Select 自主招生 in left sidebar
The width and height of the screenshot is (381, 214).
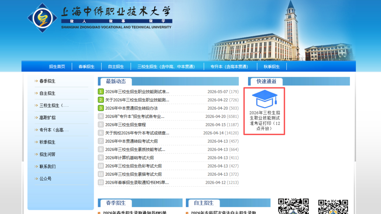click(47, 93)
